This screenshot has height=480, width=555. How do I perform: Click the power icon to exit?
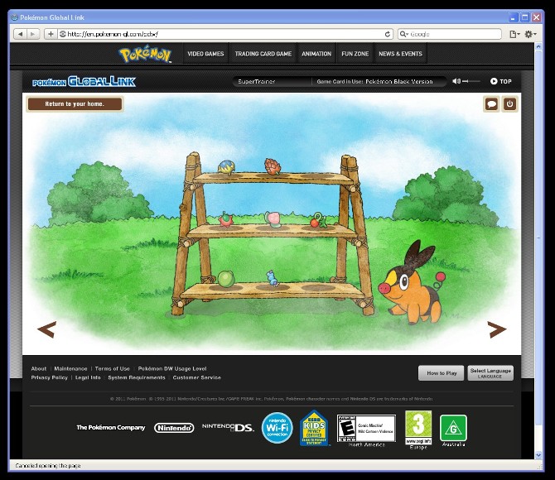509,104
